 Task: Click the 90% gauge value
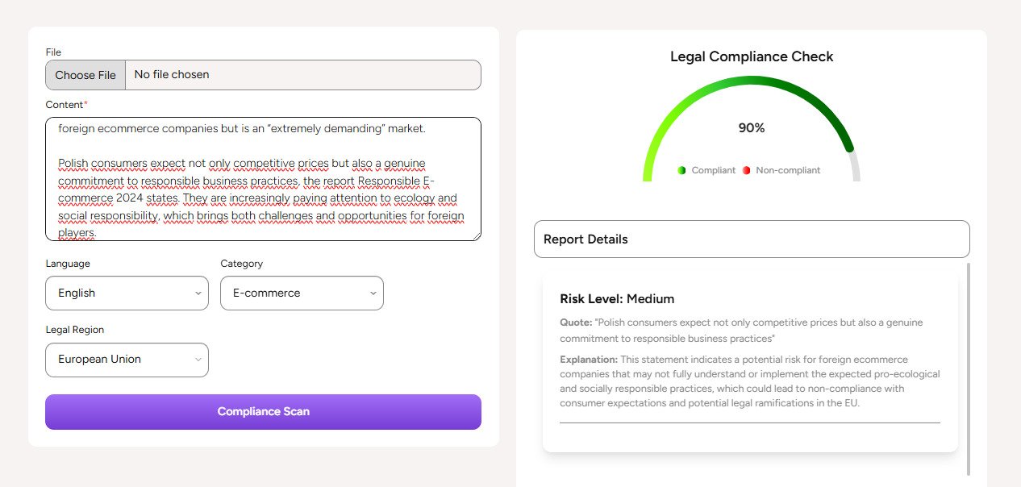click(752, 128)
